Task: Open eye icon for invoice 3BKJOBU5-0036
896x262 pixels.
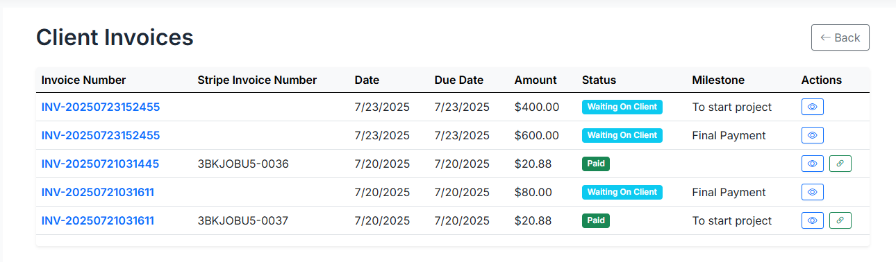Action: click(x=813, y=164)
